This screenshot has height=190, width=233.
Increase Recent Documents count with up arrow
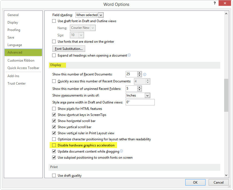[x=139, y=73]
